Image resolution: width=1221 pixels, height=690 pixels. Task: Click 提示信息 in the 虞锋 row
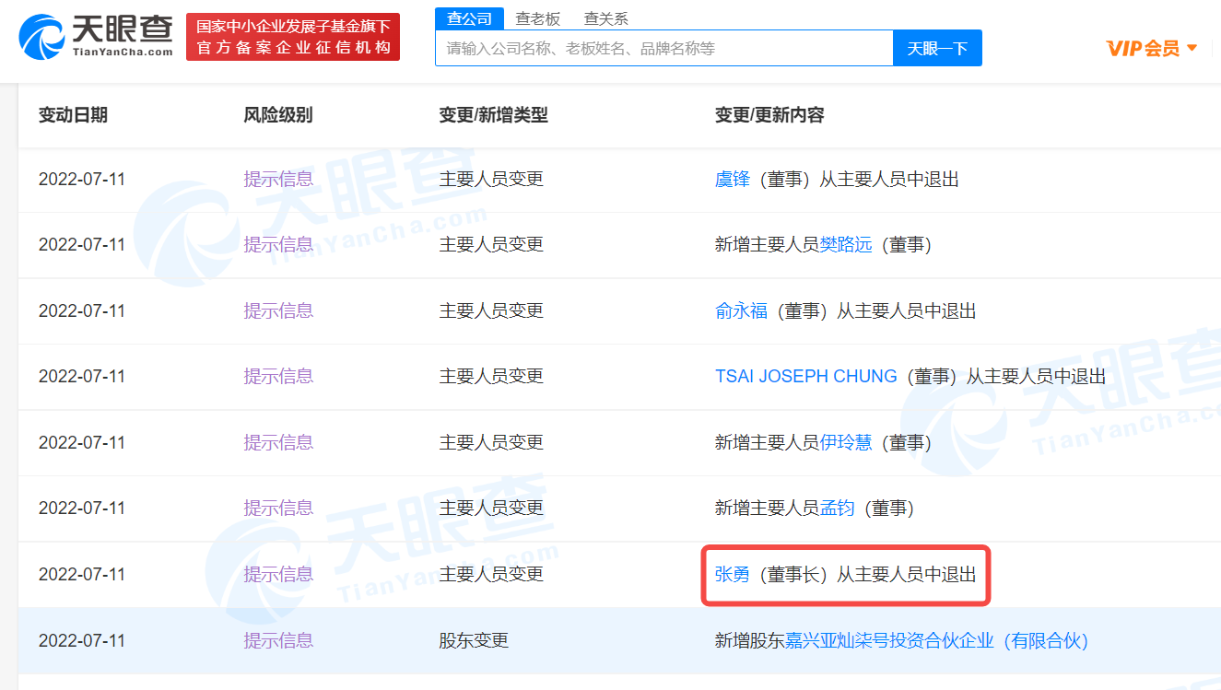(x=278, y=179)
